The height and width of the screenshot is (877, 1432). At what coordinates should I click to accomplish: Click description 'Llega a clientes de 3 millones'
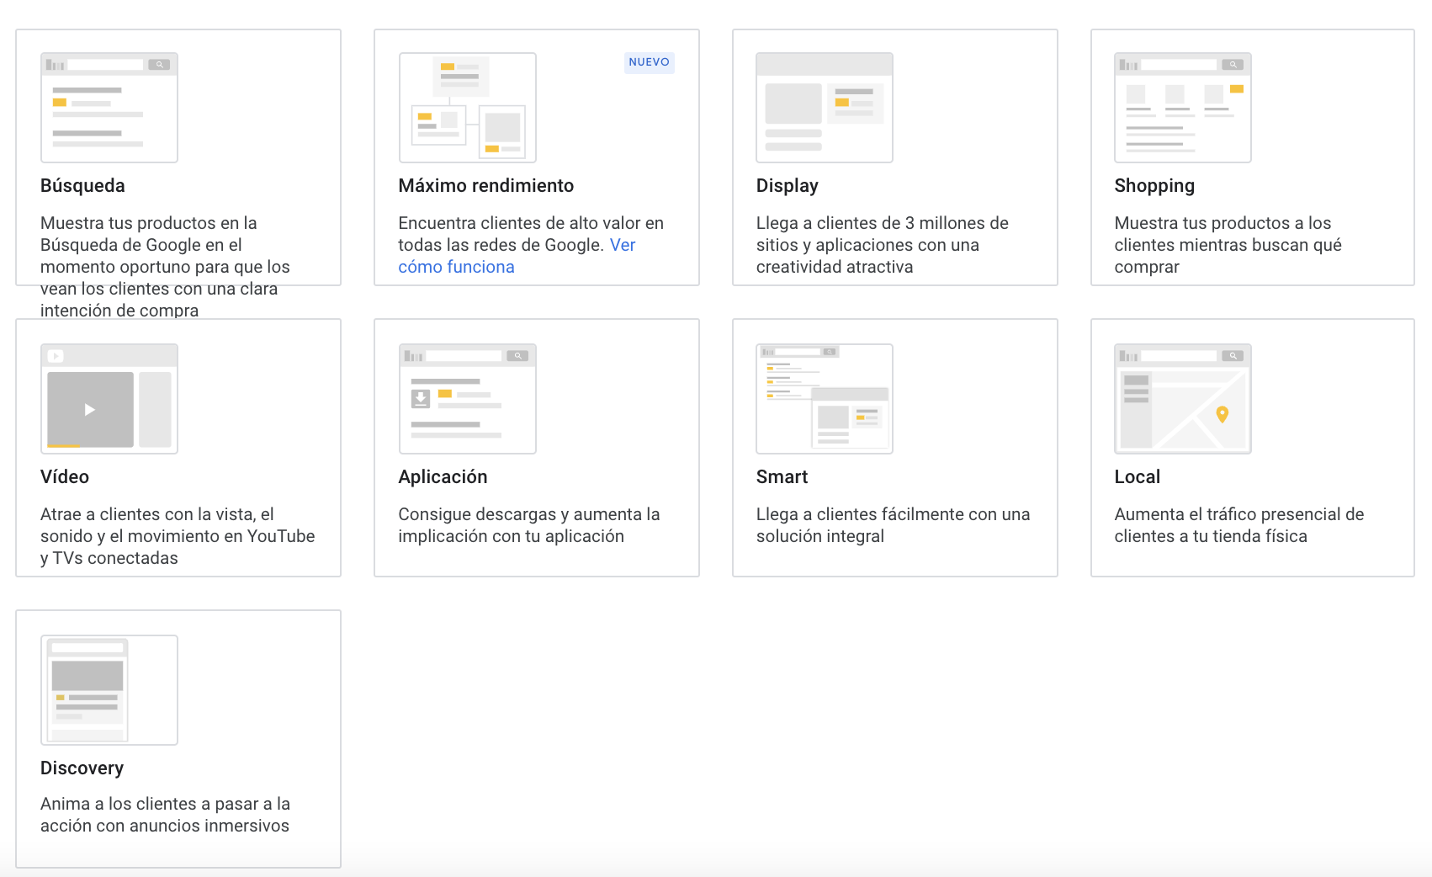[883, 245]
